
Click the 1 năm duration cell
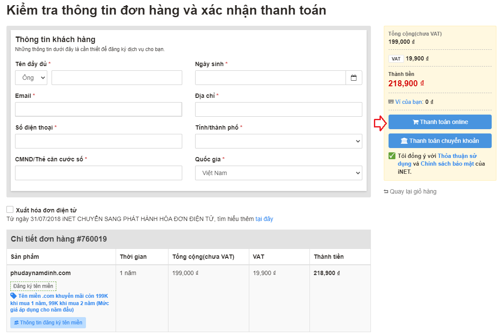128,273
